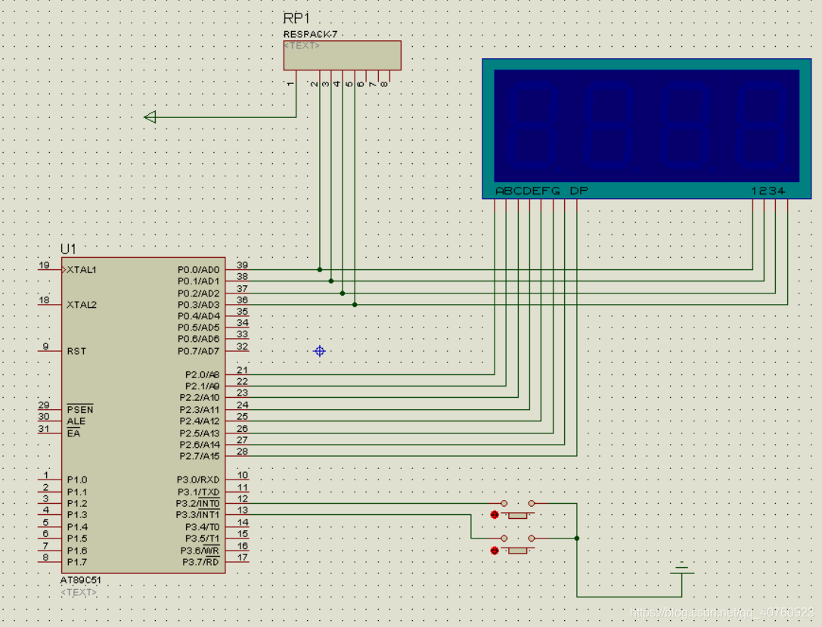Click the ABCDEFG segment pin label
The height and width of the screenshot is (627, 822).
tap(527, 191)
